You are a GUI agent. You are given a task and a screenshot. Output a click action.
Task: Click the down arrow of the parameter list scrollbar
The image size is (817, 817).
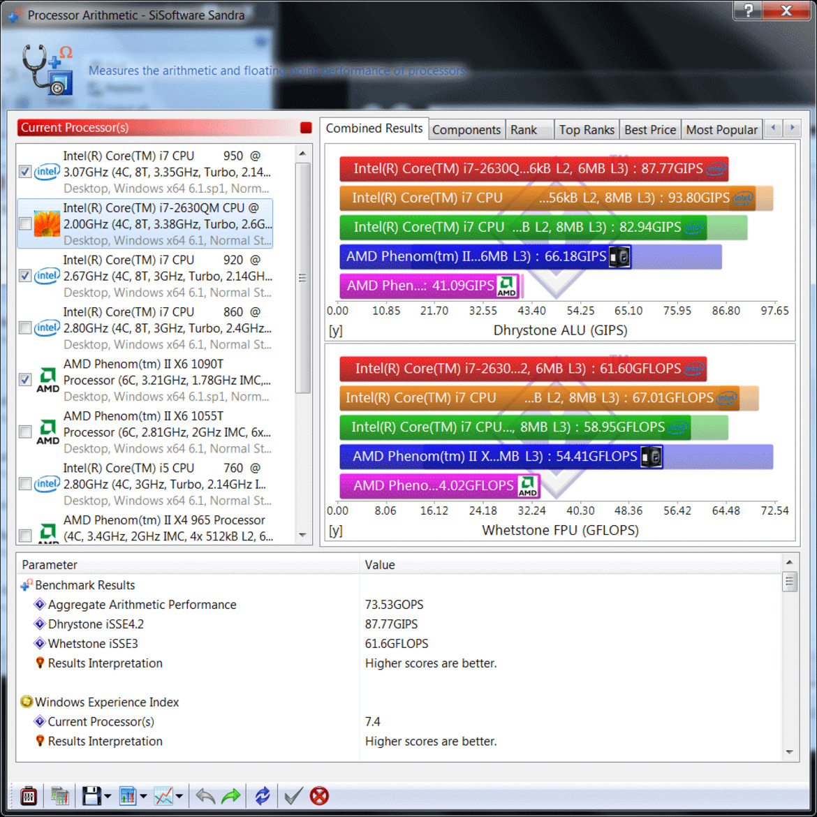pyautogui.click(x=789, y=752)
